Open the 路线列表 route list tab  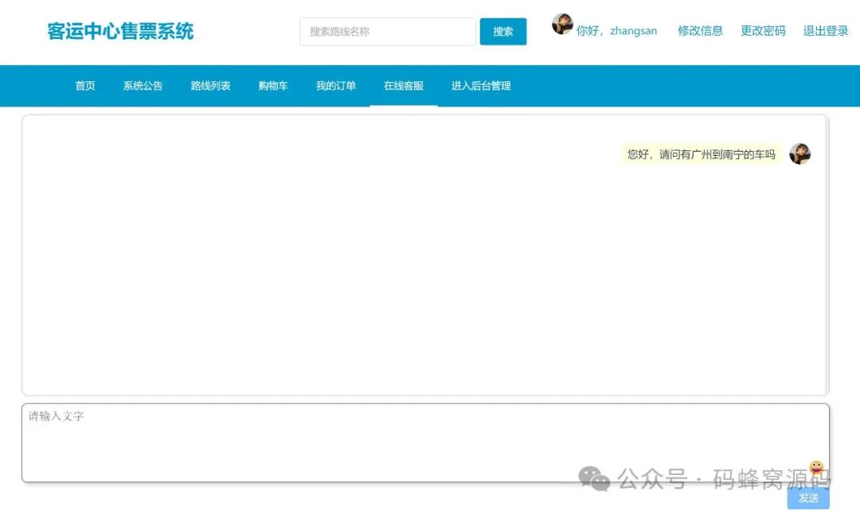pyautogui.click(x=210, y=85)
